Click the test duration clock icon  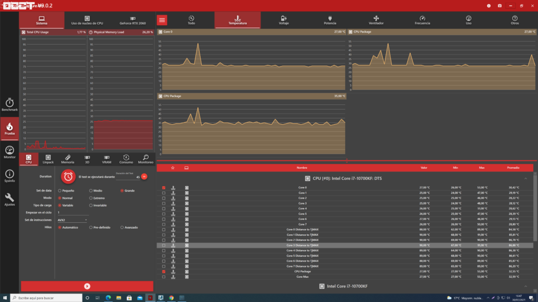coord(68,176)
